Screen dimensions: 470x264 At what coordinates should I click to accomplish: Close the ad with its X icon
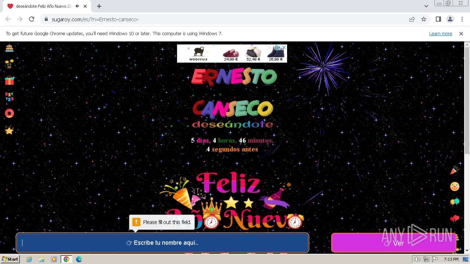[284, 47]
